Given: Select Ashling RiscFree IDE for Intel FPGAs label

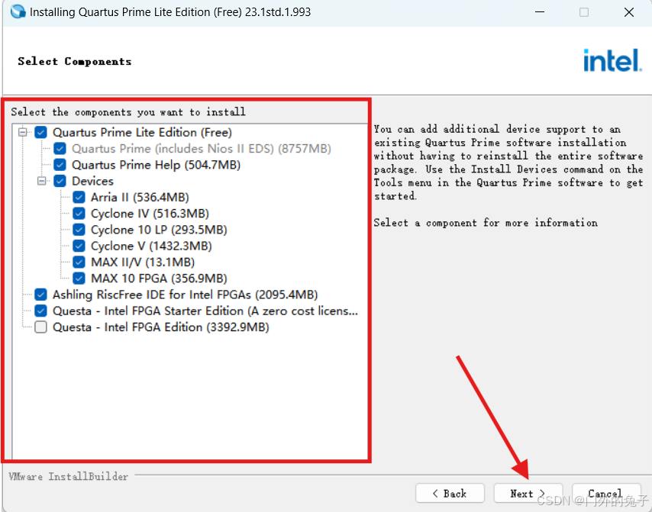Looking at the screenshot, I should click(185, 295).
